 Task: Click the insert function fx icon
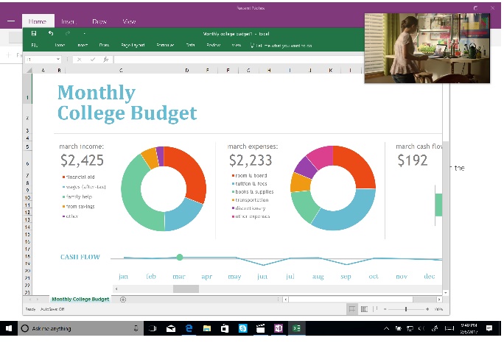tap(106, 59)
